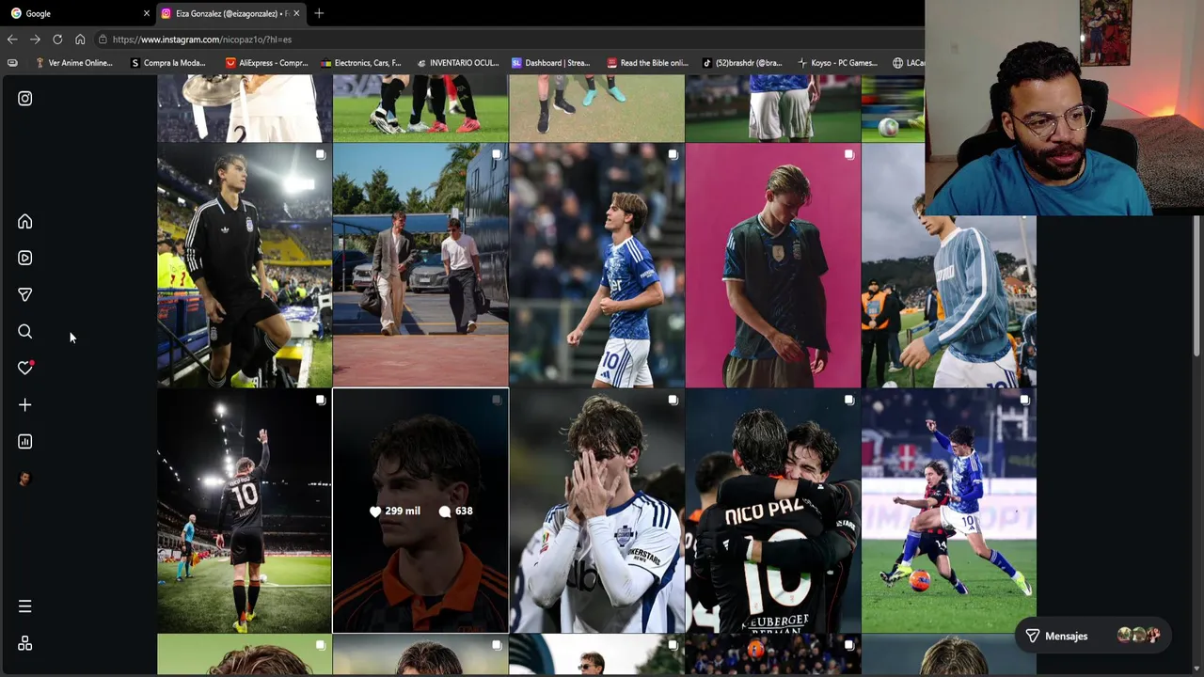Open AliExpress bookmark
The height and width of the screenshot is (677, 1204).
tap(267, 63)
